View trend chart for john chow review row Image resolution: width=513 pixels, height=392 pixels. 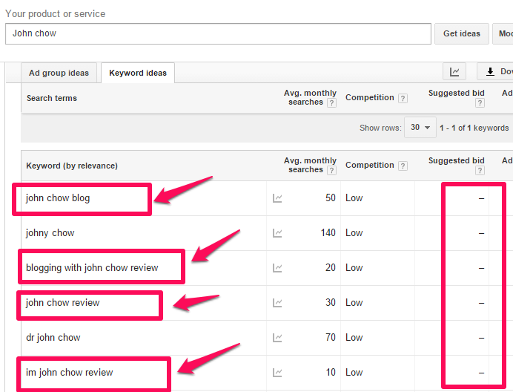[277, 303]
